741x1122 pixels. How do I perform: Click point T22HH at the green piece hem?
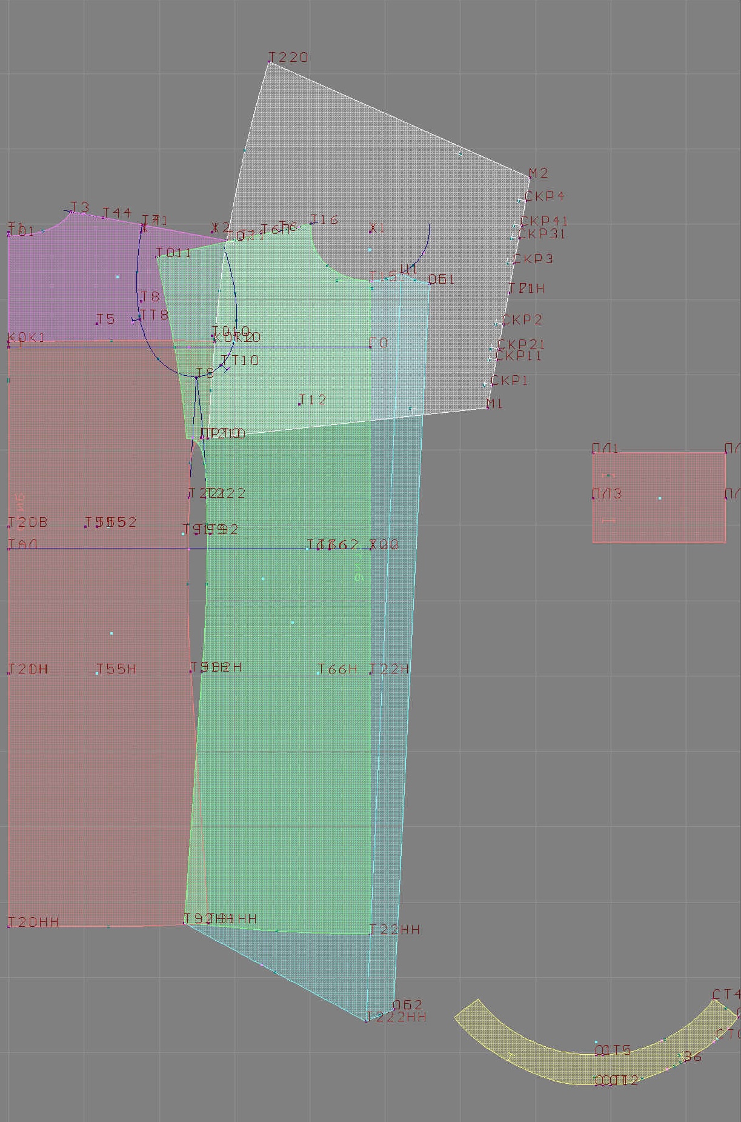[370, 933]
